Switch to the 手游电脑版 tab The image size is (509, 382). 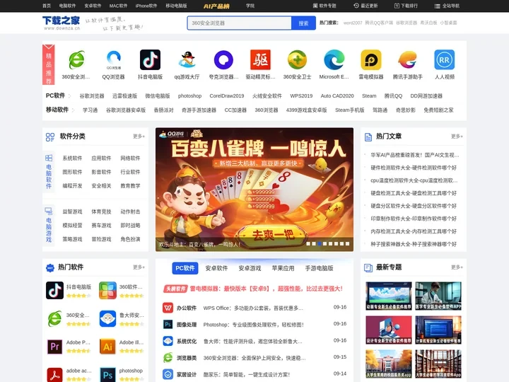(x=319, y=268)
